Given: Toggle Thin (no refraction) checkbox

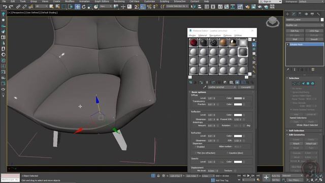Looking at the screenshot, I should (196, 153).
